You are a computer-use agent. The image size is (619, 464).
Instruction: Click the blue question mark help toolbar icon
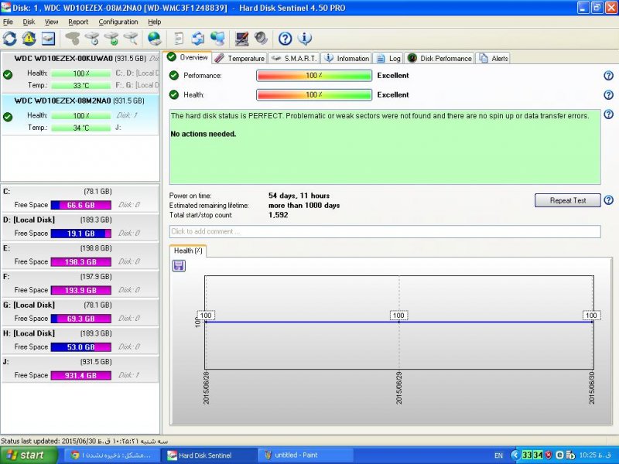pyautogui.click(x=285, y=39)
